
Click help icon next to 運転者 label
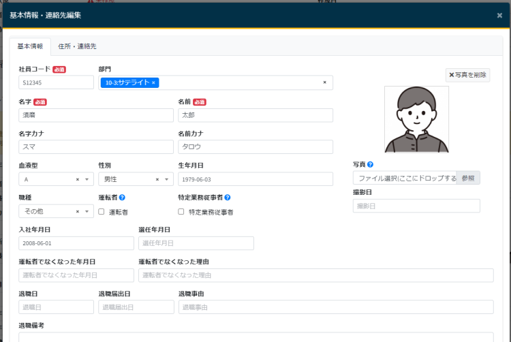pyautogui.click(x=122, y=198)
